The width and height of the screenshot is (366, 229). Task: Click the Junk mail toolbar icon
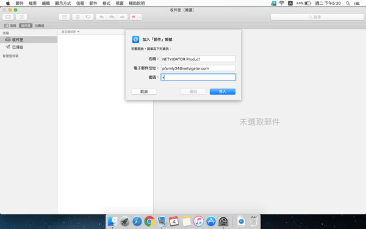click(88, 17)
